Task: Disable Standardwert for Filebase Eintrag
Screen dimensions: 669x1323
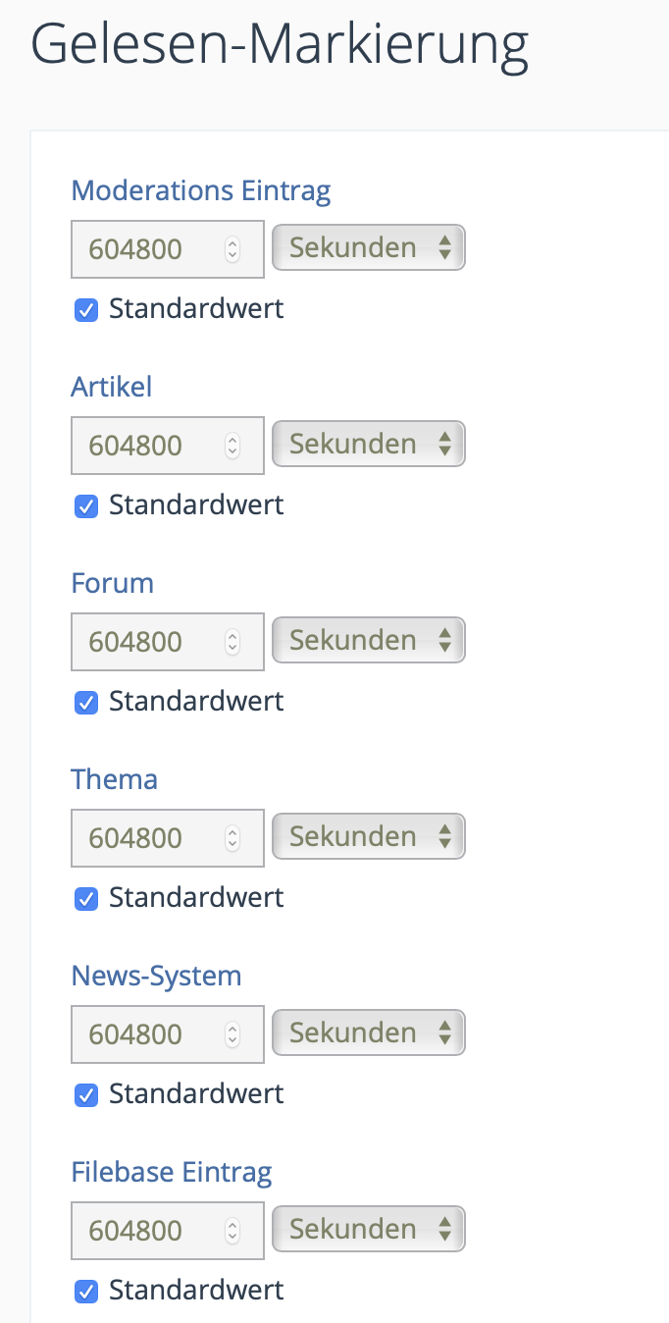Action: click(86, 1292)
